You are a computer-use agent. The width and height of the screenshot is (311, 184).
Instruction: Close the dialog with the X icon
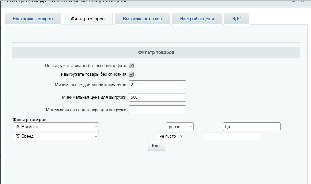302,1
